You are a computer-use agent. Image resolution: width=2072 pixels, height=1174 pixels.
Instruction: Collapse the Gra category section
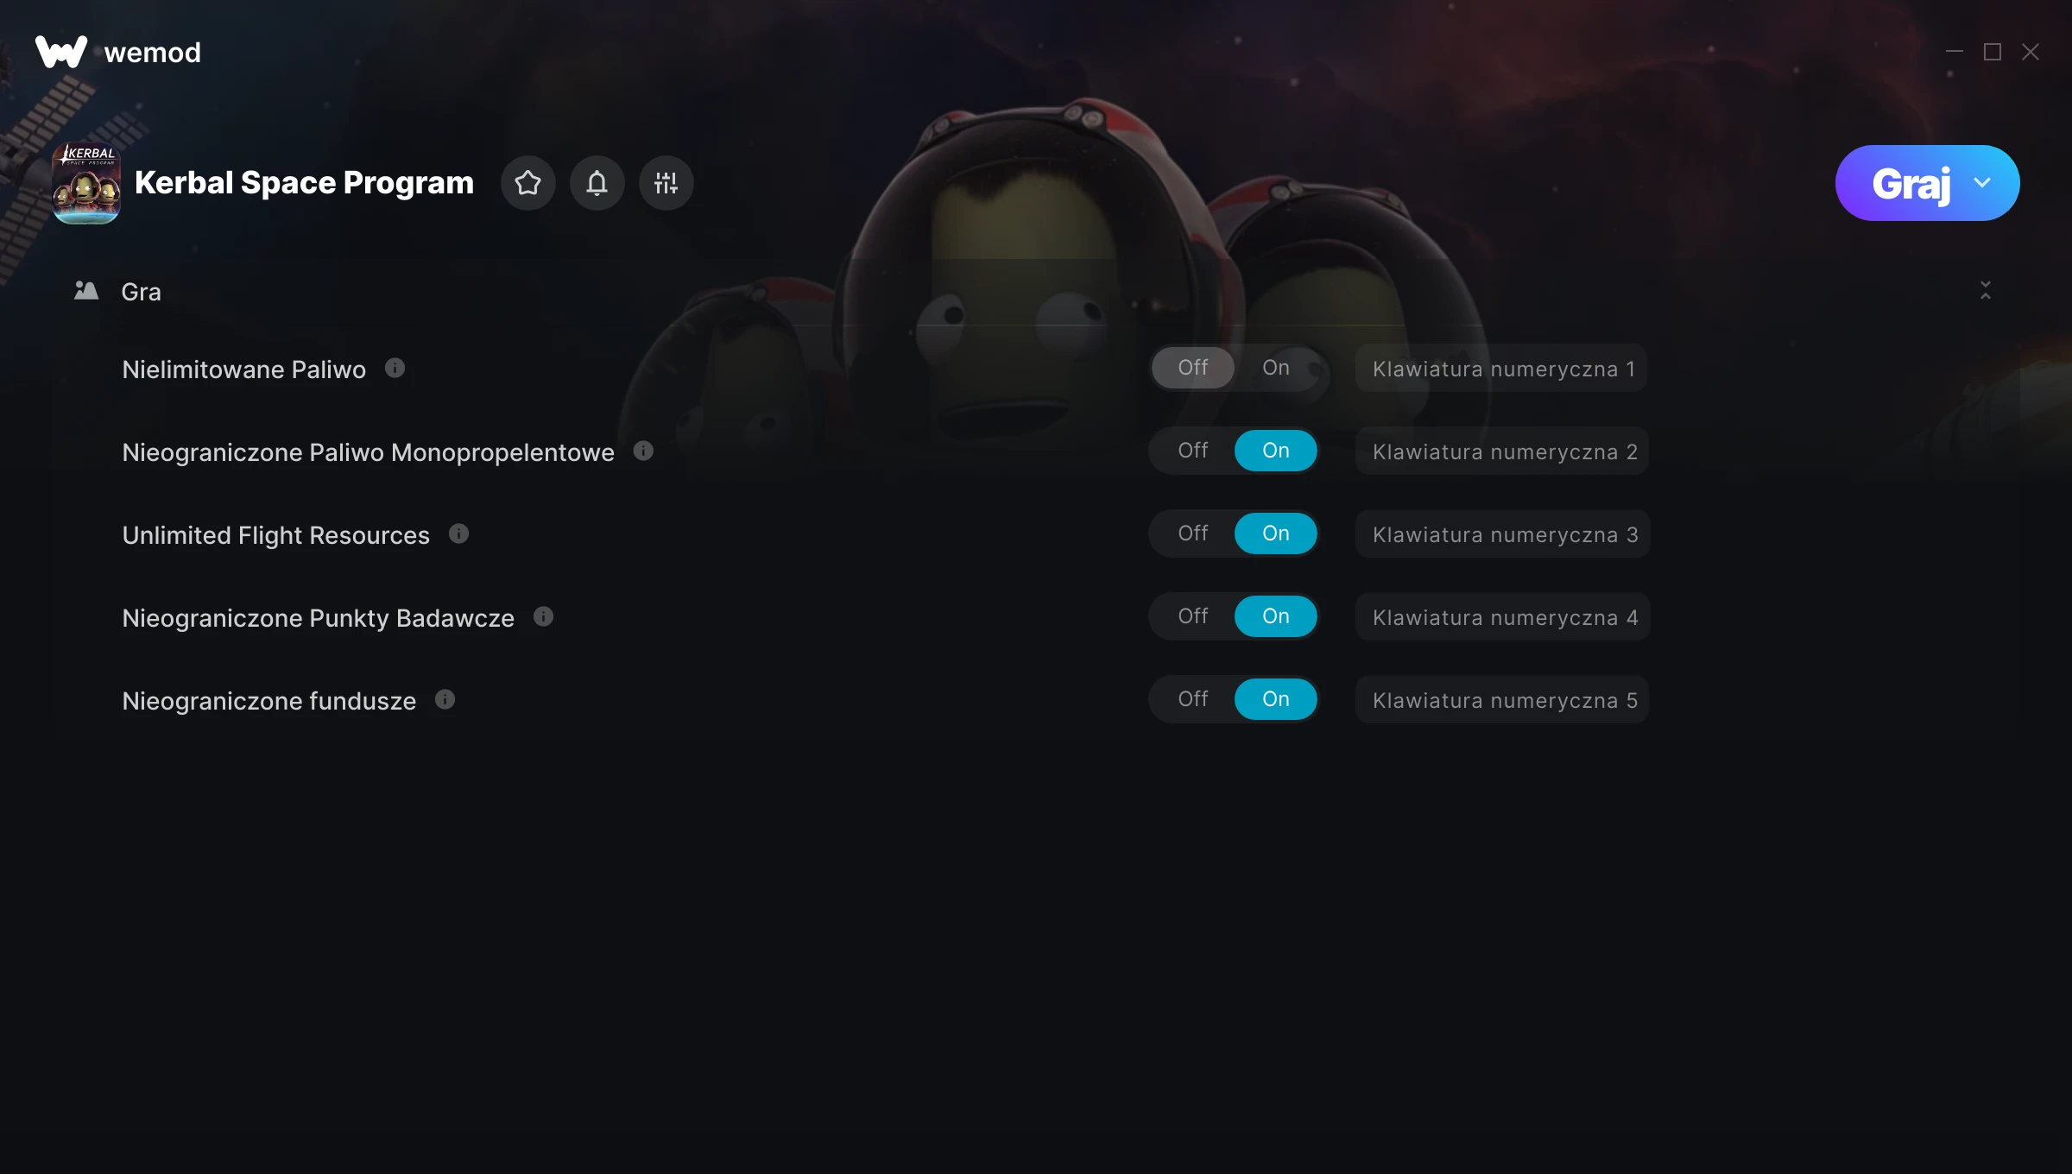[1985, 291]
